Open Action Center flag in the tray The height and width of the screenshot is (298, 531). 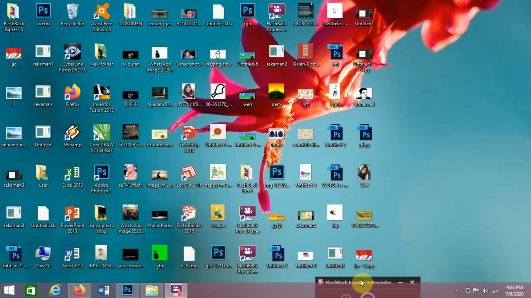click(476, 291)
